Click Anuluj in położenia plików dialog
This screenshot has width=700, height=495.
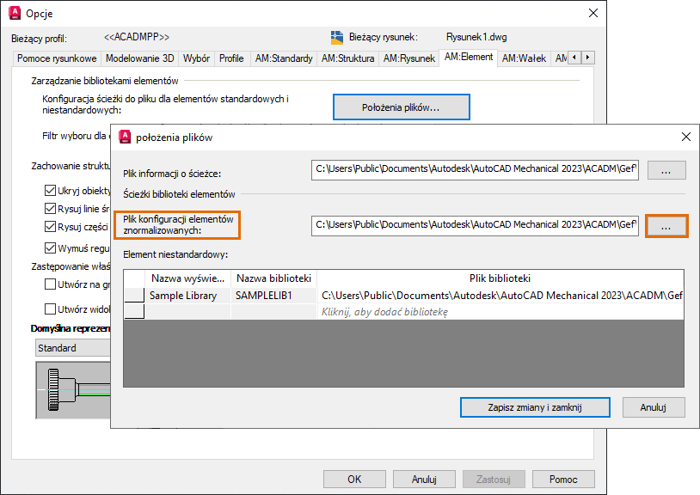(653, 407)
